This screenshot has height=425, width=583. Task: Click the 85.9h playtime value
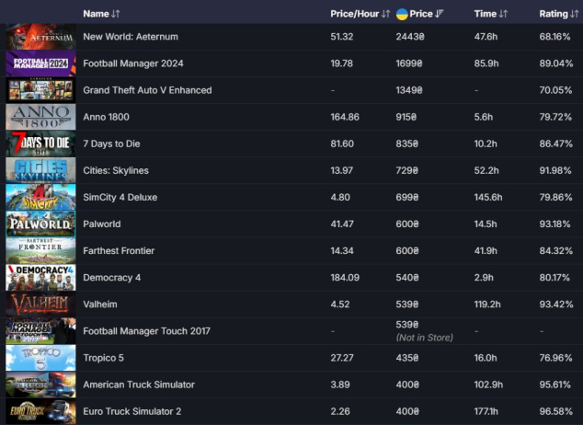(x=486, y=63)
